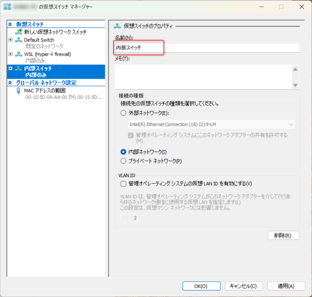This screenshot has height=297, width=312.
Task: Click the memo box scroll down arrow
Action: coord(295,86)
